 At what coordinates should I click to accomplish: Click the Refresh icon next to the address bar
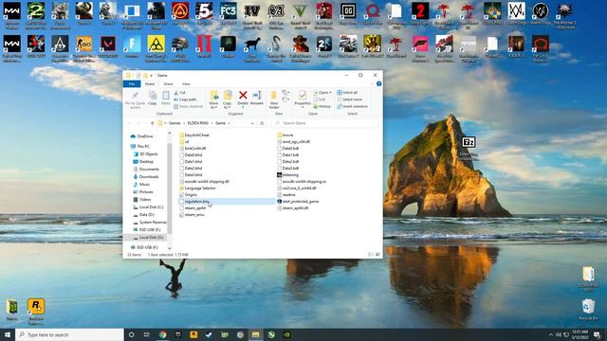tap(262, 123)
